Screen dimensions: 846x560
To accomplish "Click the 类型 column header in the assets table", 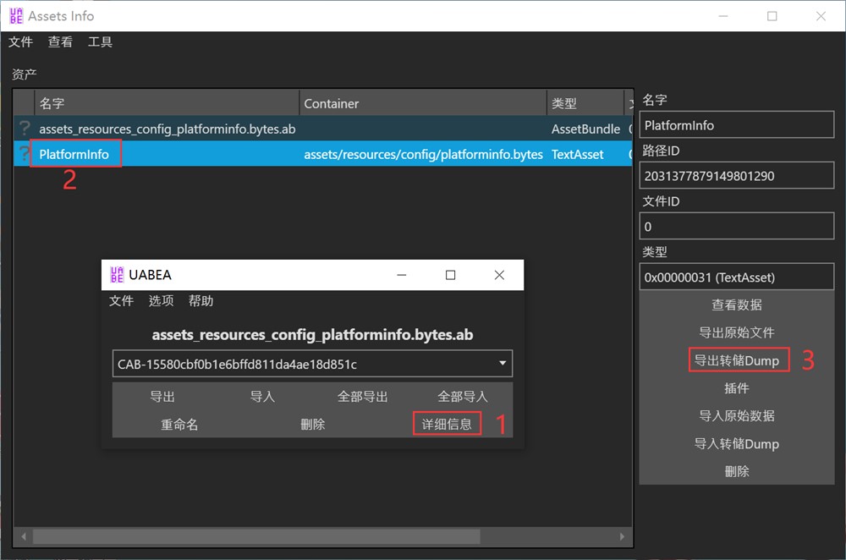I will [x=585, y=103].
